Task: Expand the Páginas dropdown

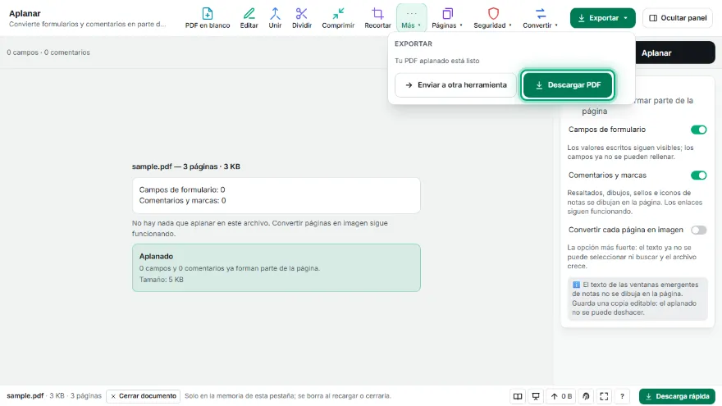Action: pos(447,18)
